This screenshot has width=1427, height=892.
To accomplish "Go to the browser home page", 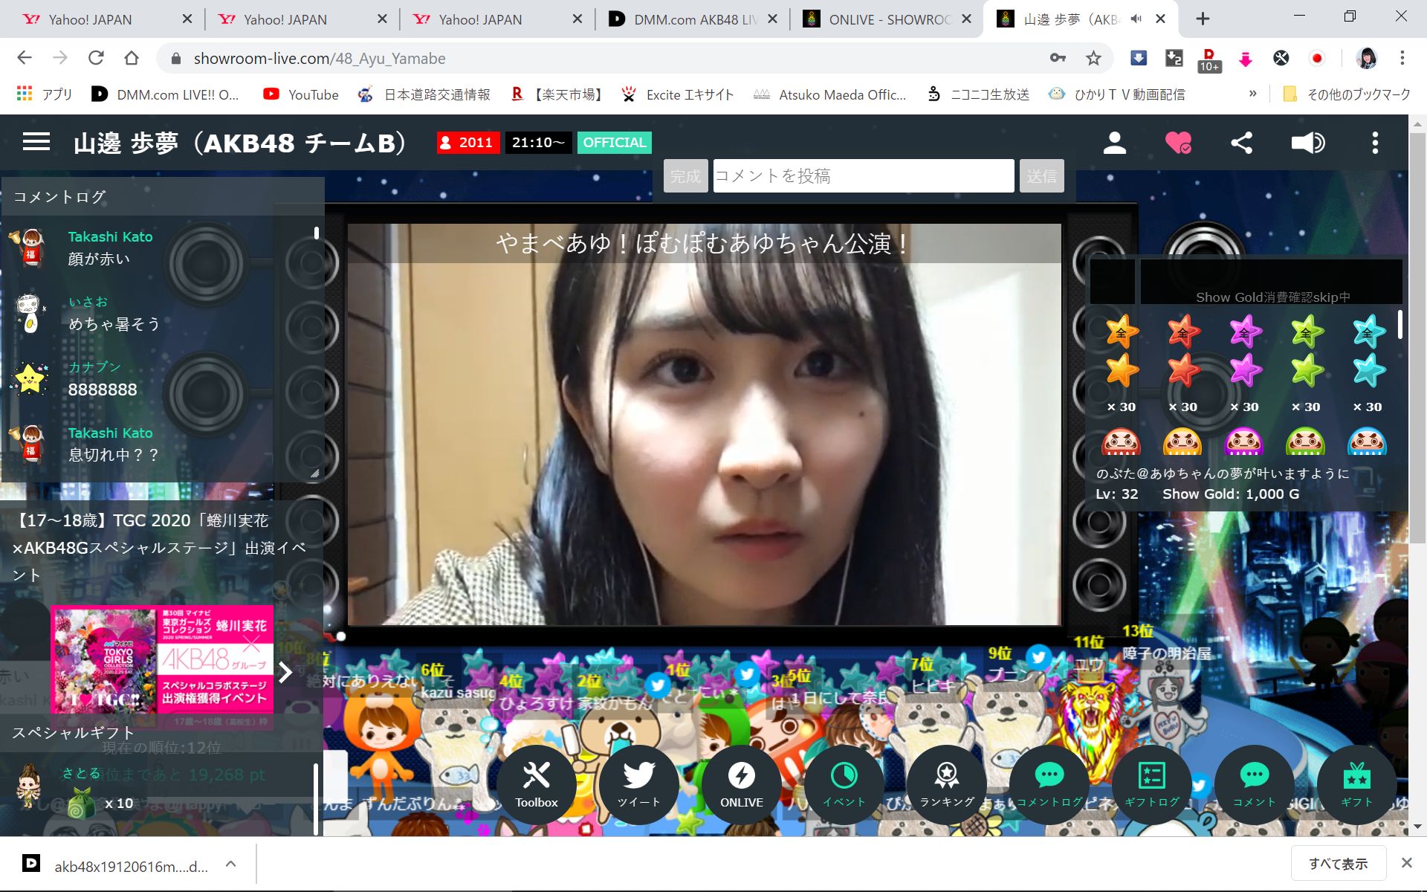I will point(132,58).
